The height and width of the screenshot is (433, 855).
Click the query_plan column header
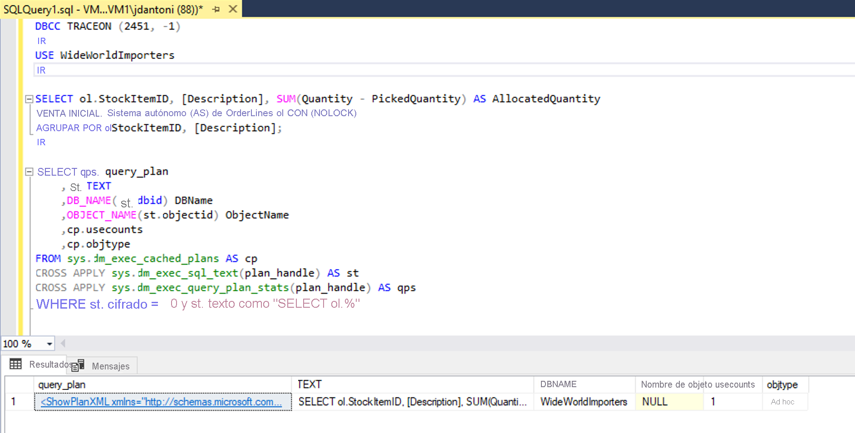click(162, 384)
